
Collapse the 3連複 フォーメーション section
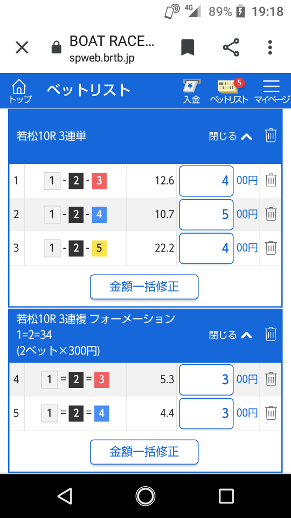(231, 335)
